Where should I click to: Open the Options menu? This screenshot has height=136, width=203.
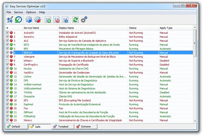(x=31, y=12)
